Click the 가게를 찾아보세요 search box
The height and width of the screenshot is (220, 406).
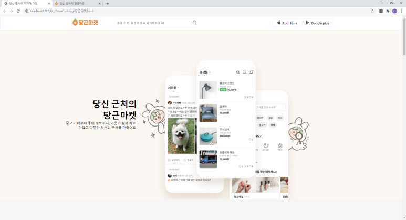[270, 107]
